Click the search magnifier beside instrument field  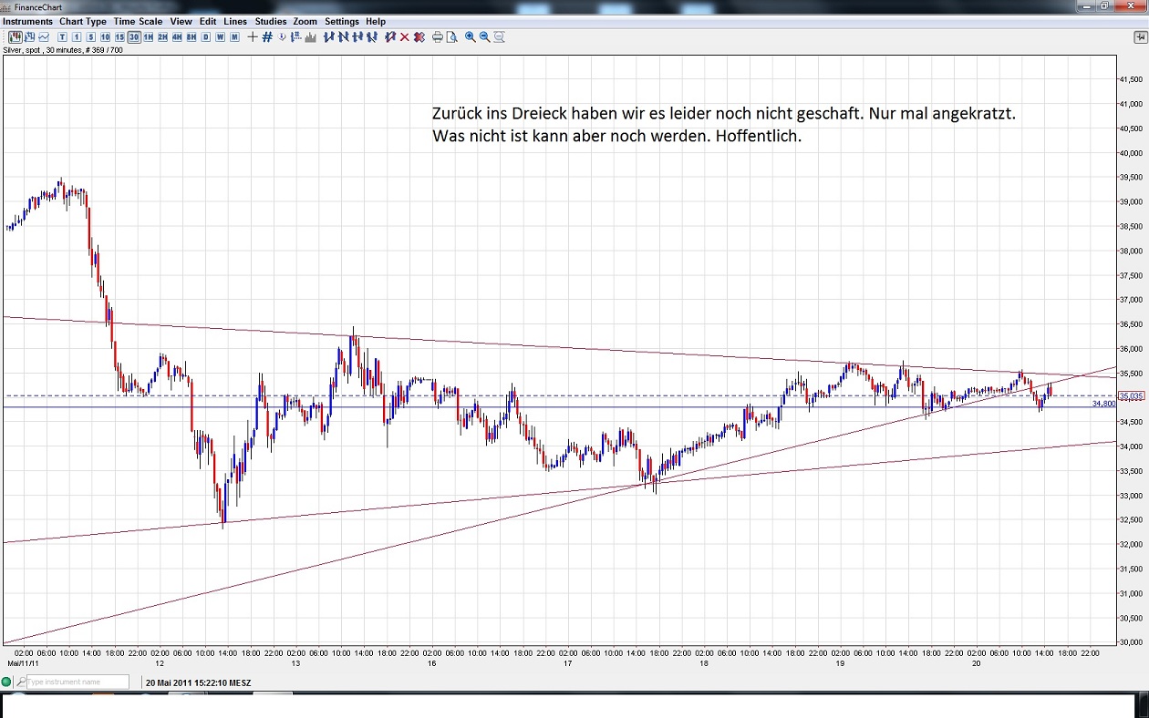(x=20, y=682)
